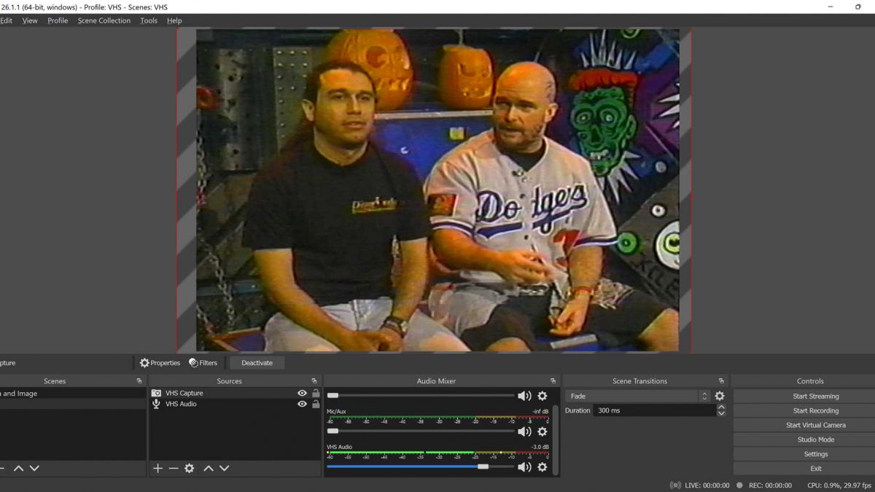Click the Studio Mode button
875x492 pixels.
click(815, 440)
